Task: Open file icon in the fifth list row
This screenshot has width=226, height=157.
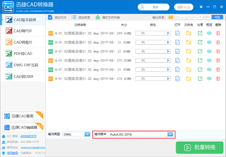Action: click(177, 69)
